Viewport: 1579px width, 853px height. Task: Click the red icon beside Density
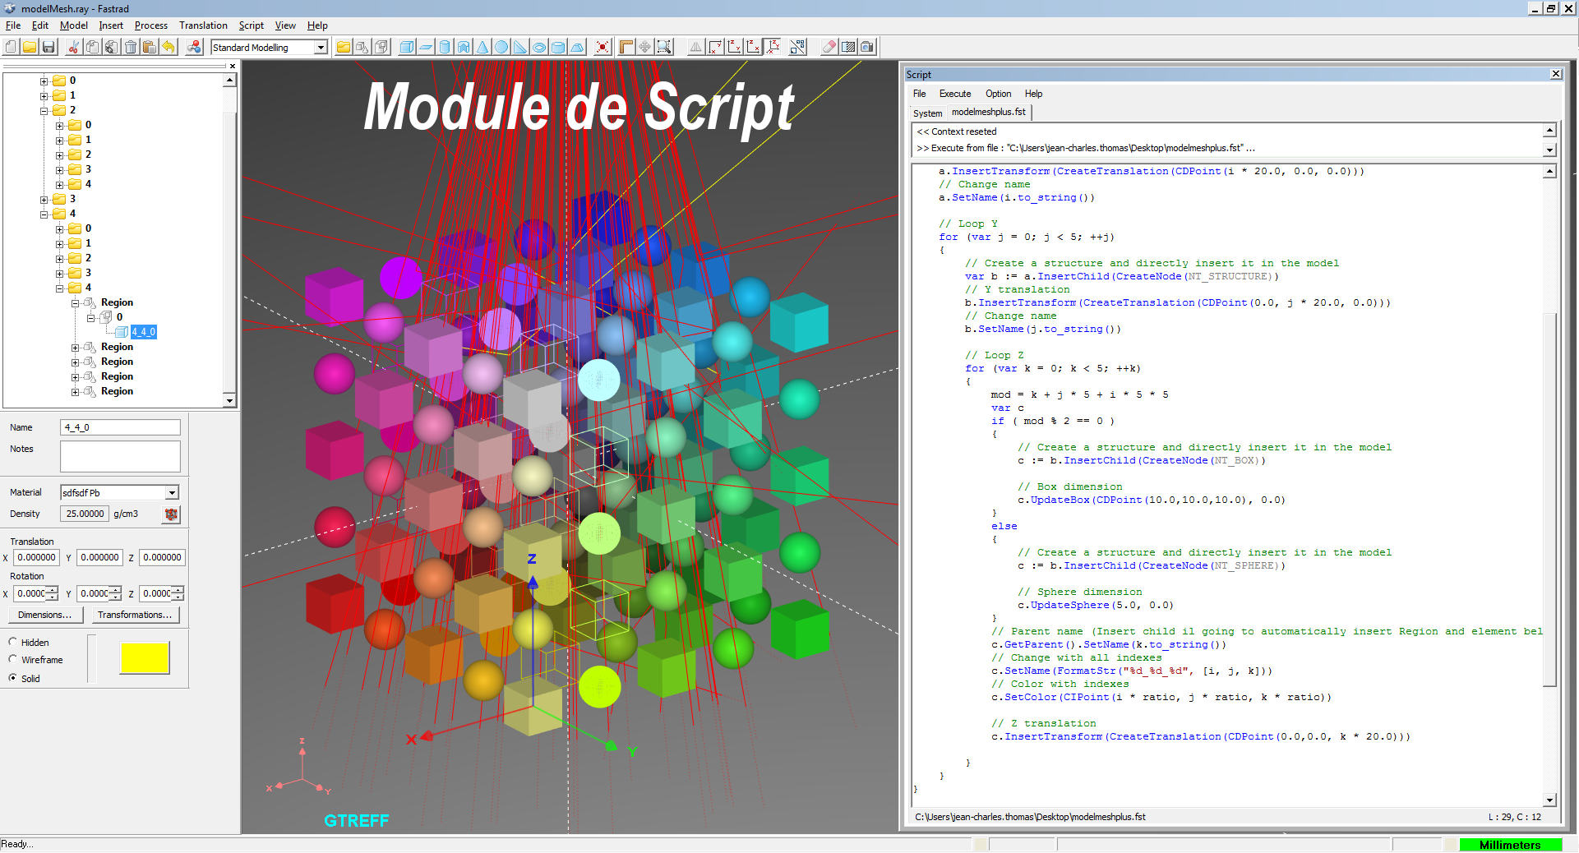[x=171, y=514]
